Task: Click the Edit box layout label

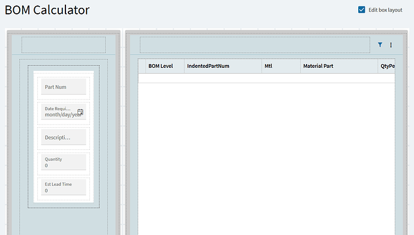Action: click(x=385, y=10)
